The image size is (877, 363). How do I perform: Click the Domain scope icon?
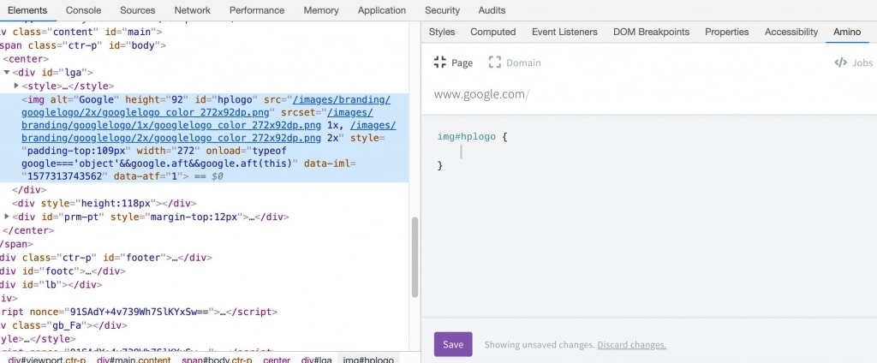(494, 62)
